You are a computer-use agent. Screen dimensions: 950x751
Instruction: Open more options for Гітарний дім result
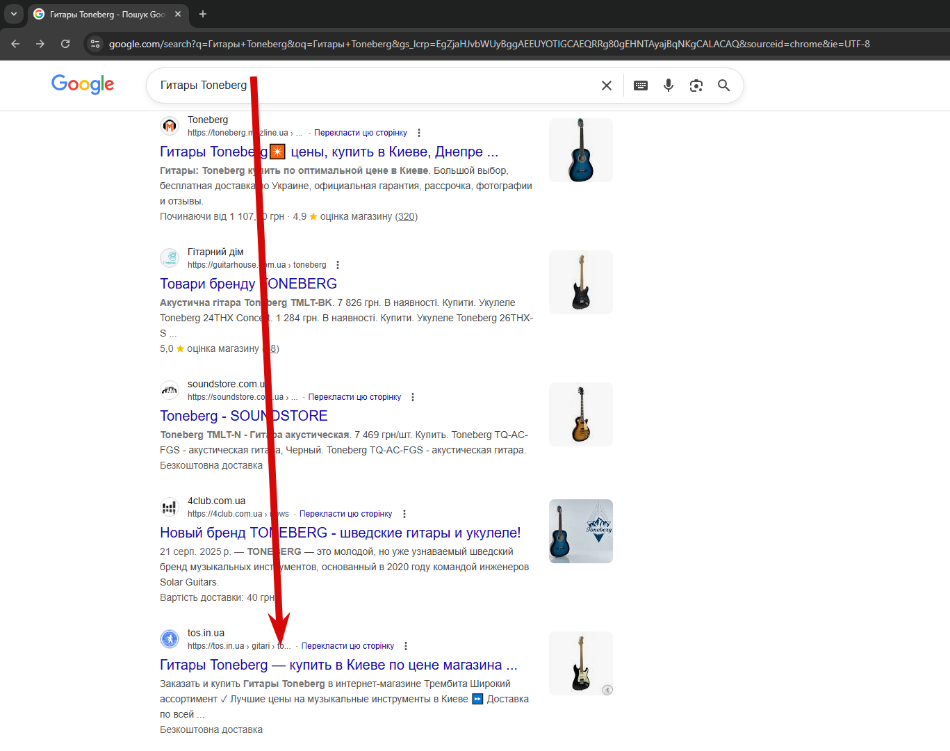(x=338, y=265)
